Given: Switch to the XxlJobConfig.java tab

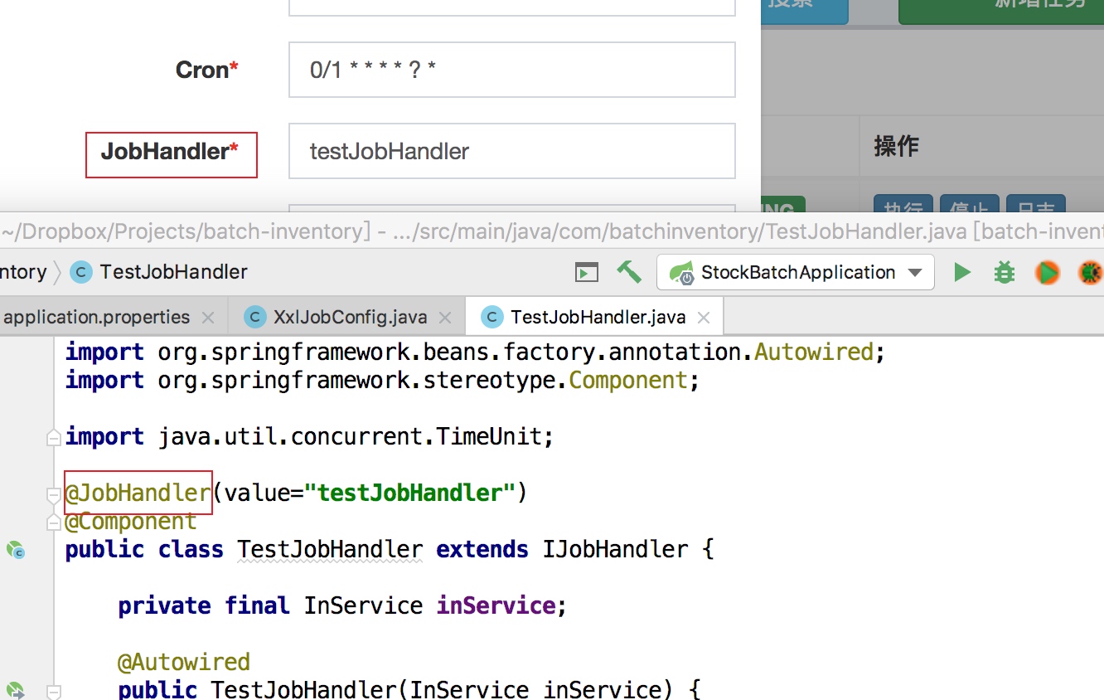Looking at the screenshot, I should [341, 317].
